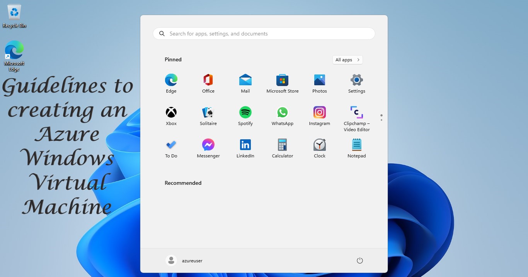Expand the All apps list
This screenshot has height=277, width=528.
pyautogui.click(x=347, y=60)
